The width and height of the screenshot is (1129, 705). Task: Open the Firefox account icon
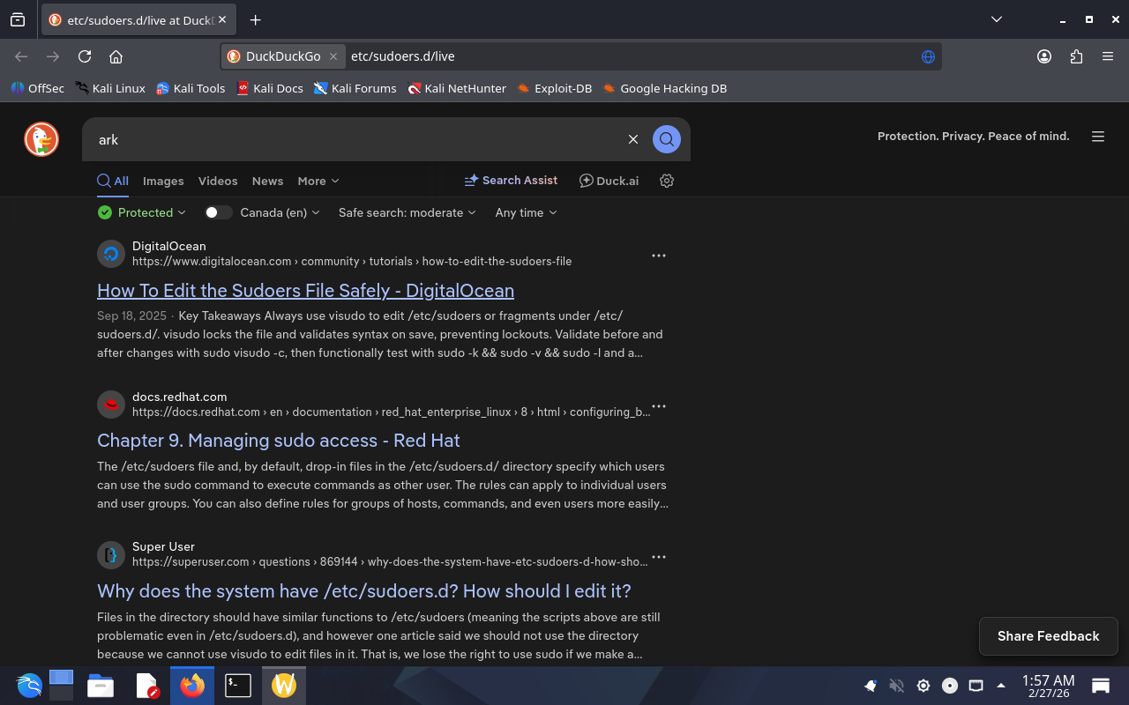[1044, 56]
